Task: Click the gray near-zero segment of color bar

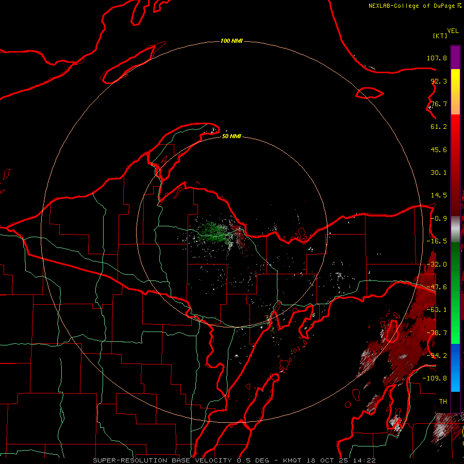Action: (x=455, y=229)
